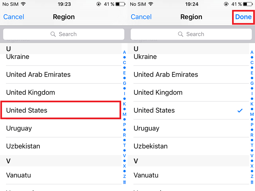Tap the '#' symbol in the index bar
Screen dimensions: 255x191
[x=124, y=183]
